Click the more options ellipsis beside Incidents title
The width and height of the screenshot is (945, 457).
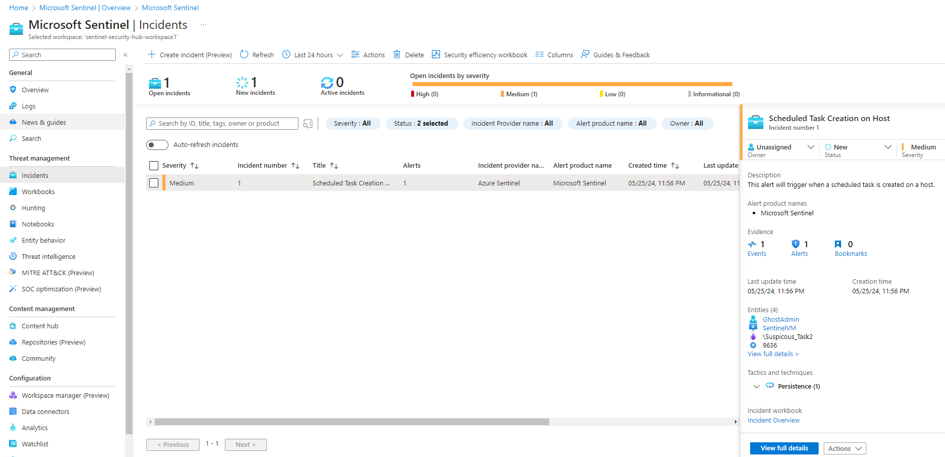[204, 25]
